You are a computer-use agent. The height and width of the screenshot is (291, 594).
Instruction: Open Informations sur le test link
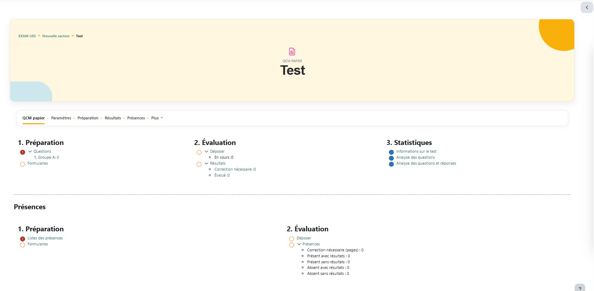pos(416,152)
